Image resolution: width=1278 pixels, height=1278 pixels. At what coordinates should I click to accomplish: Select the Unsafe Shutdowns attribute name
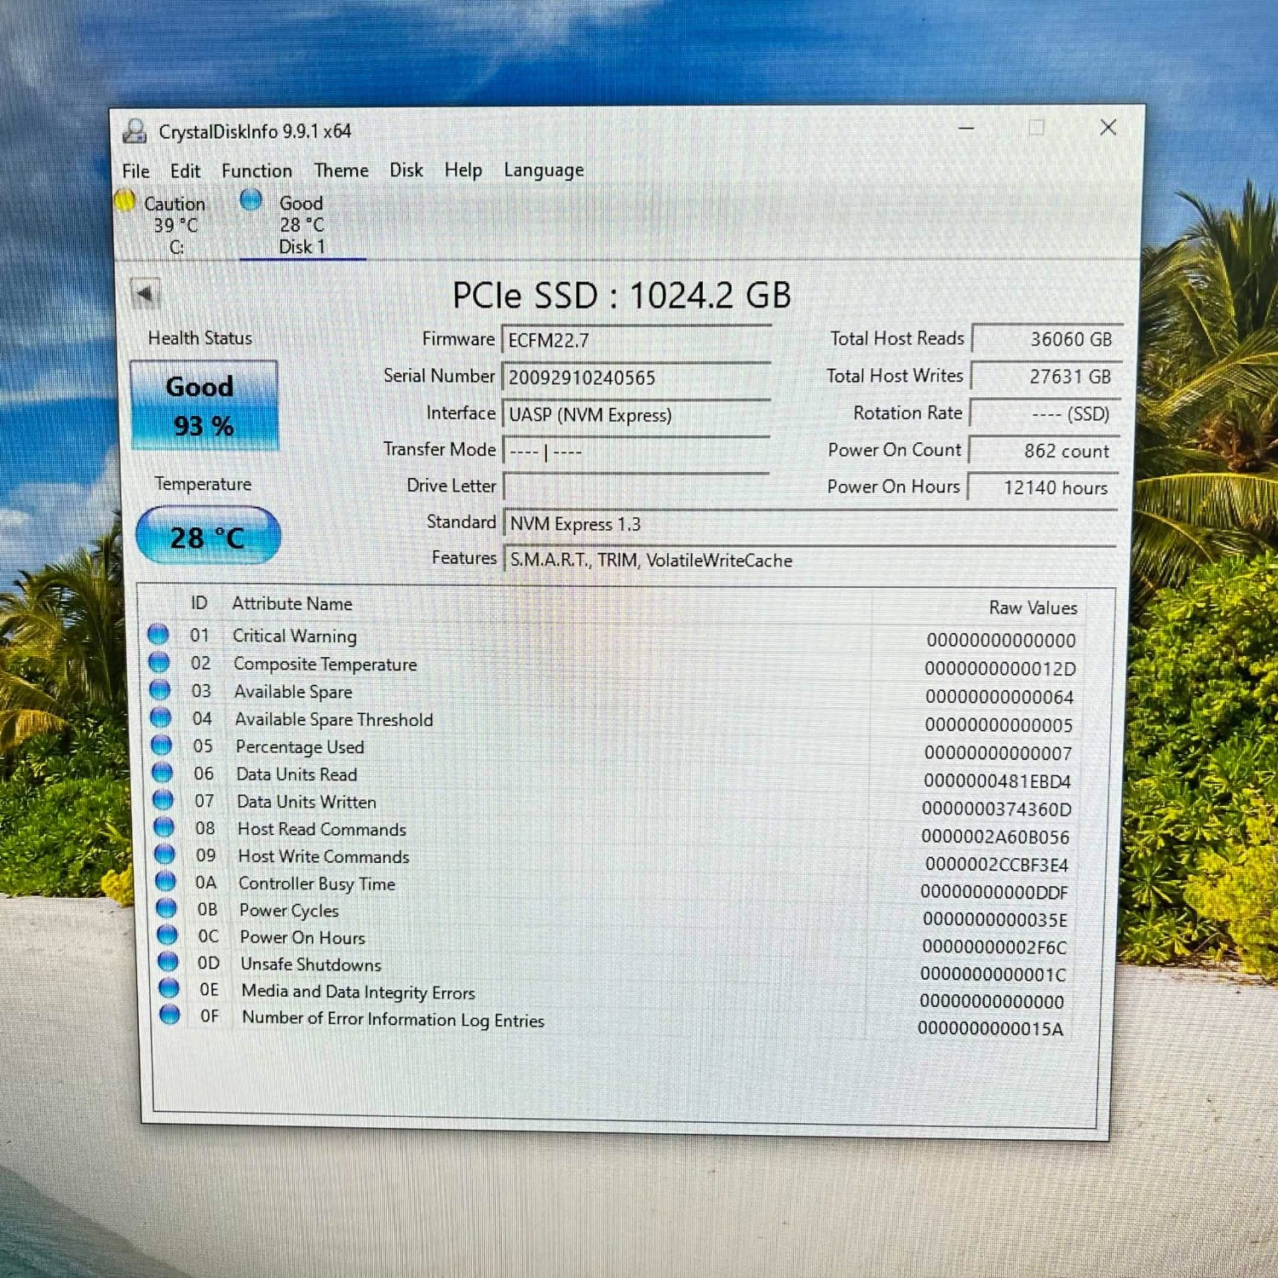coord(311,964)
